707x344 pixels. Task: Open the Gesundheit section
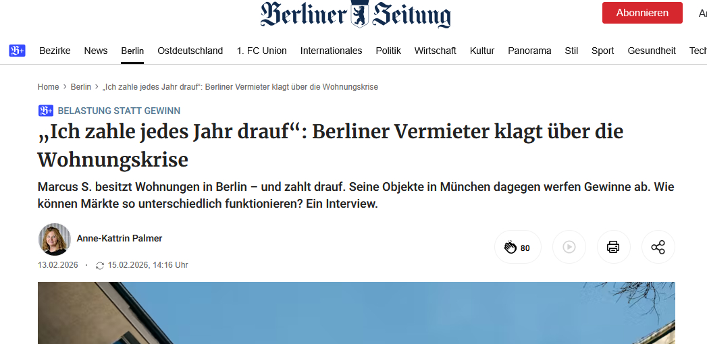652,51
